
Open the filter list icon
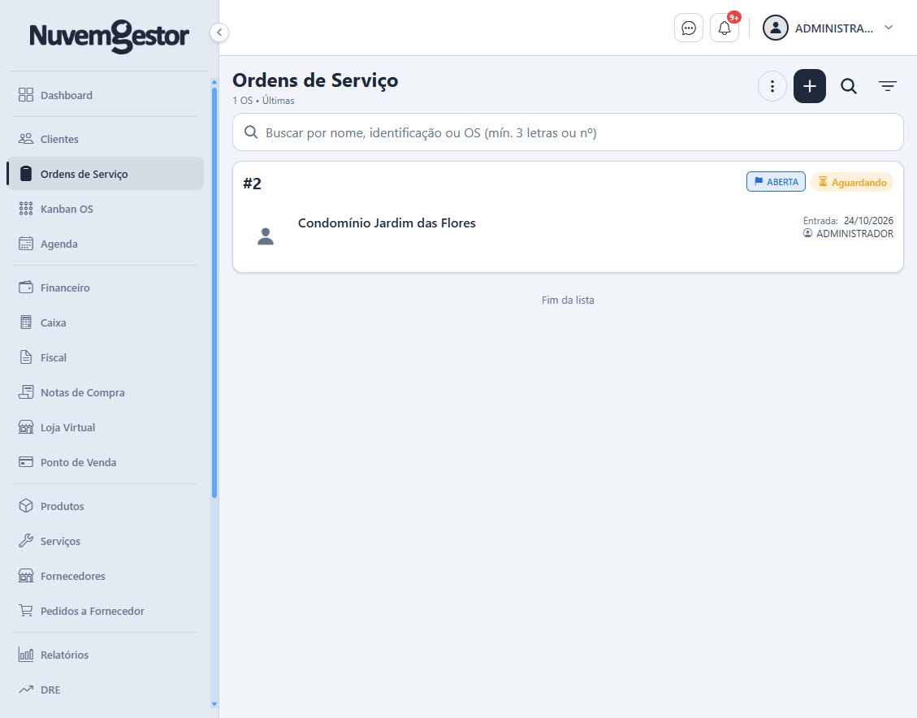pos(887,87)
